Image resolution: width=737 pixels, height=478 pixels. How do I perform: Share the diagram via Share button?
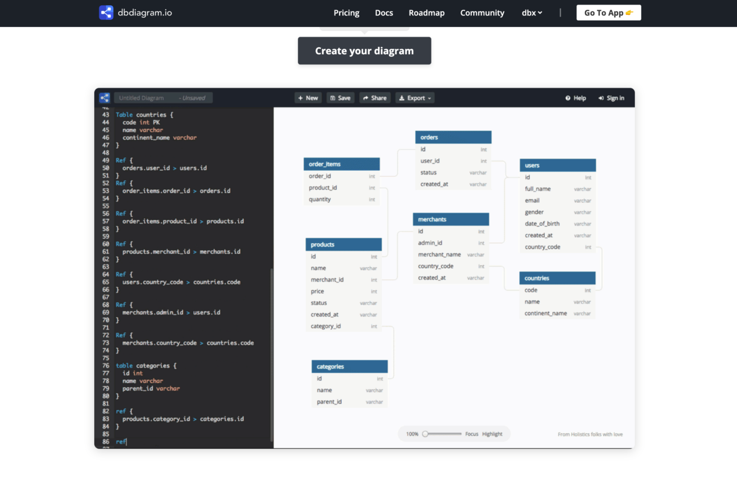click(x=375, y=98)
